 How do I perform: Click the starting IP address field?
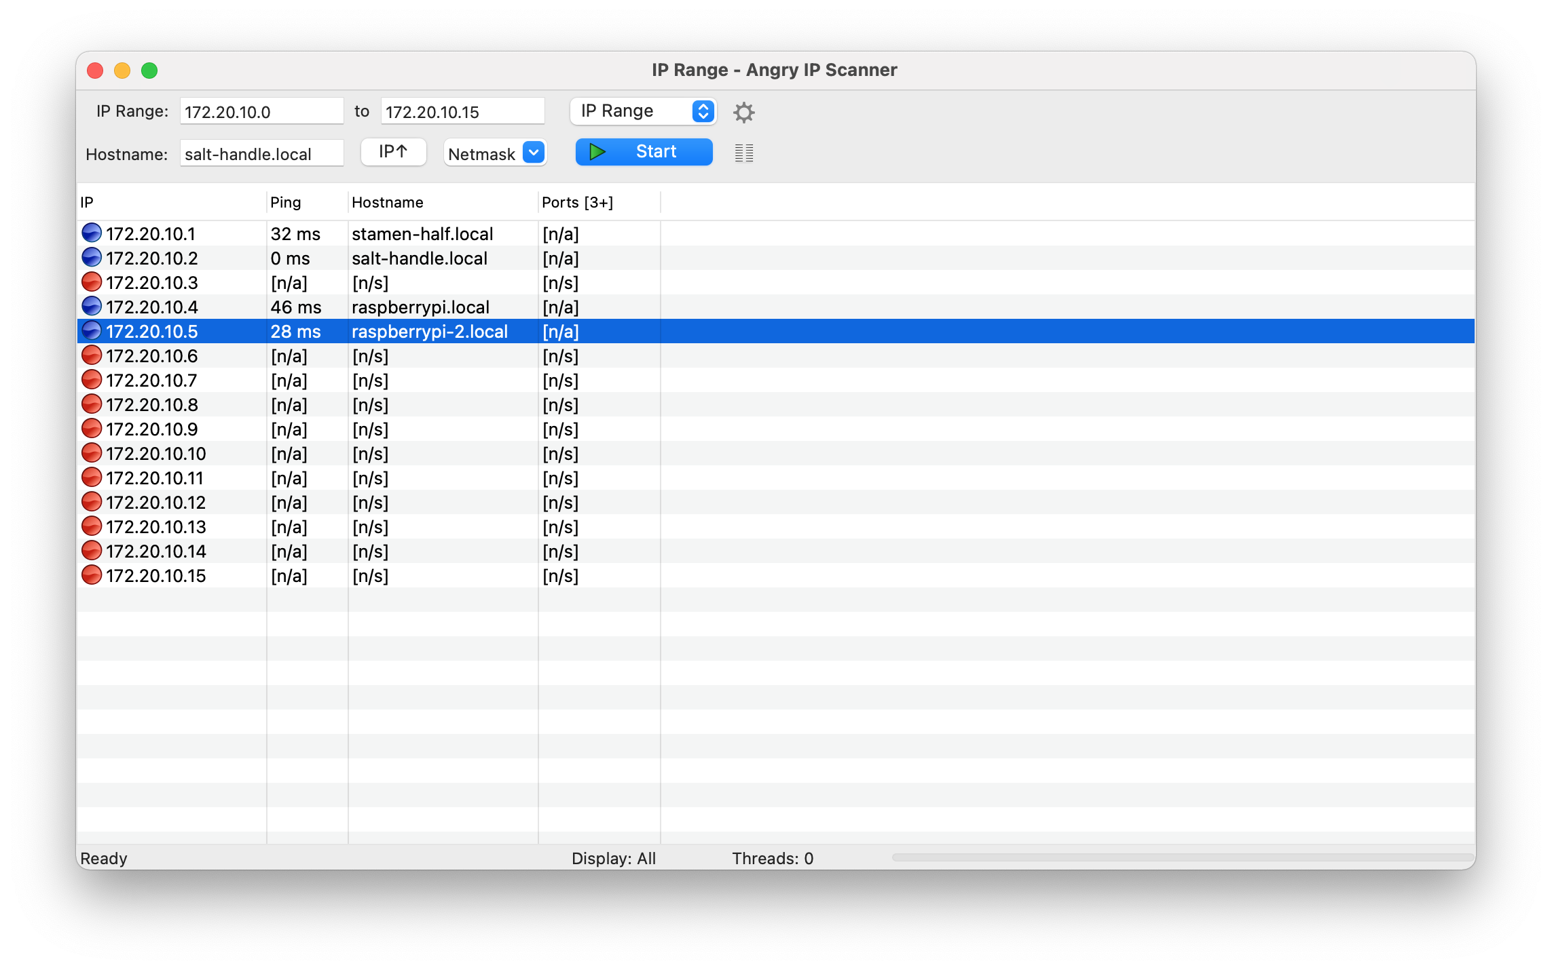pos(261,112)
